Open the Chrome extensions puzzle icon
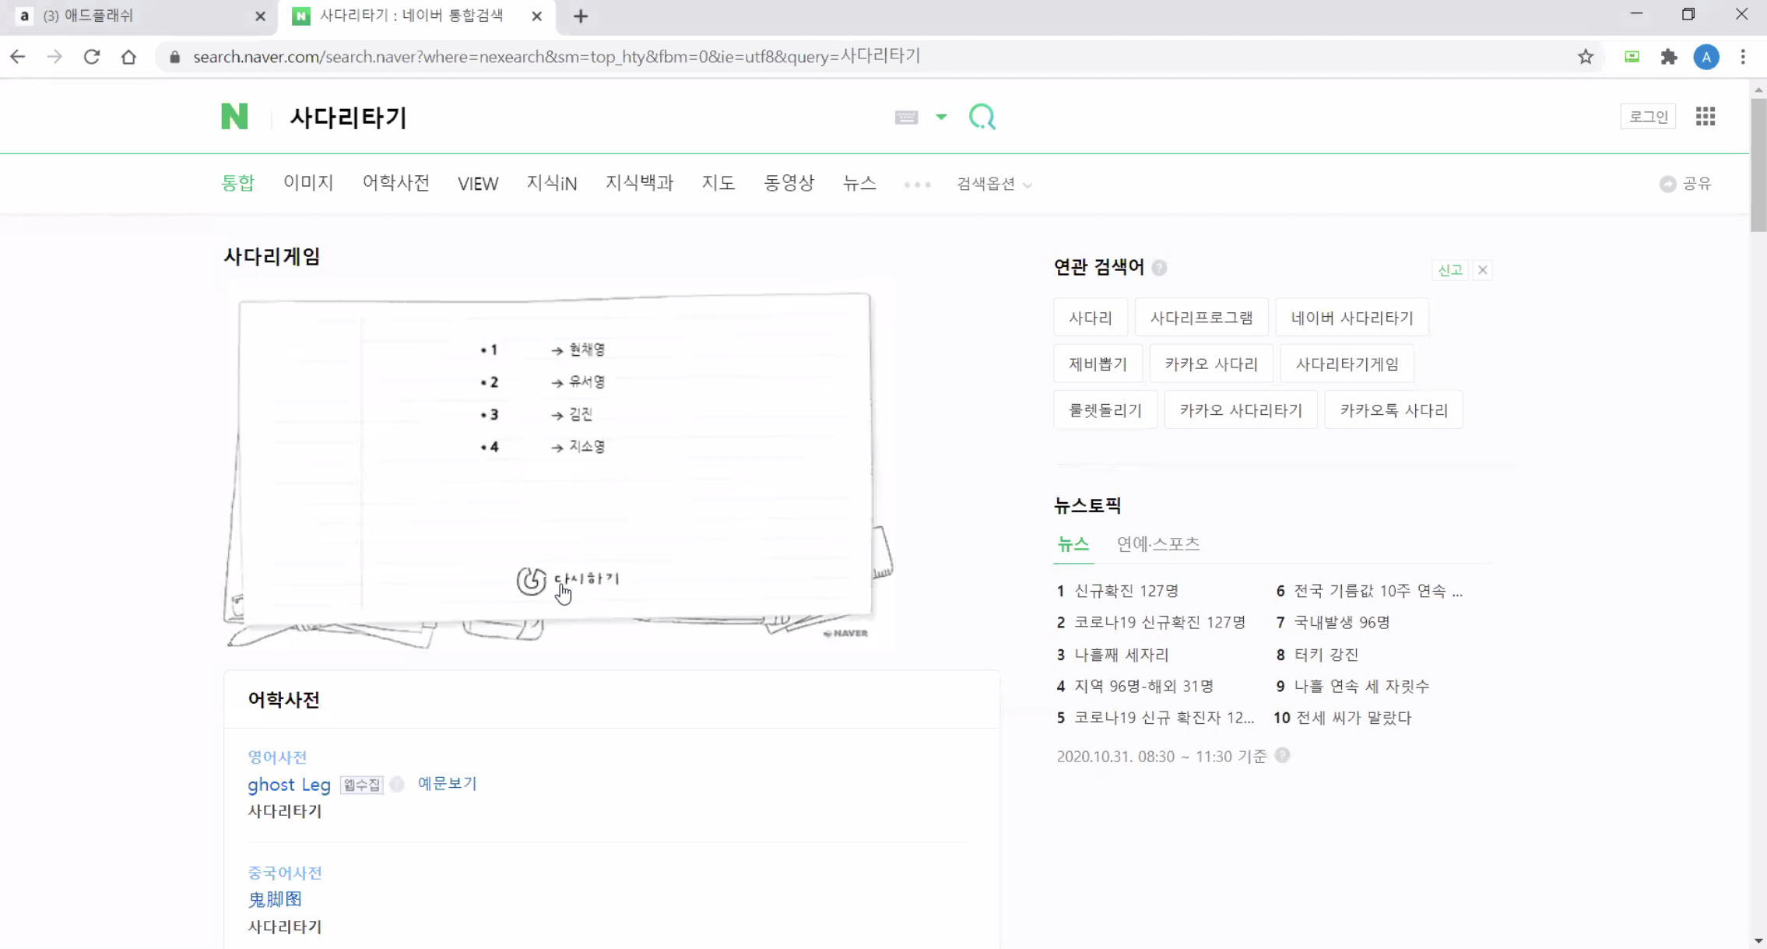Screen dimensions: 1767x949 (1669, 56)
